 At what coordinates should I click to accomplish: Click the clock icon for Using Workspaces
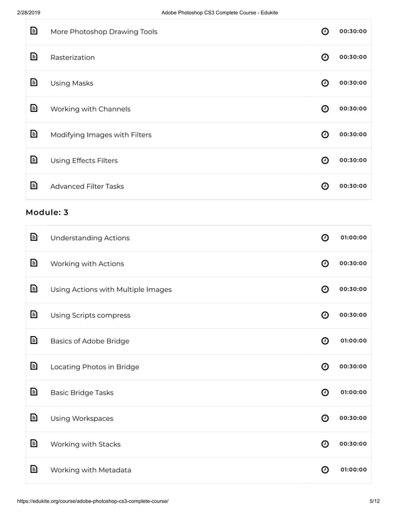[325, 418]
